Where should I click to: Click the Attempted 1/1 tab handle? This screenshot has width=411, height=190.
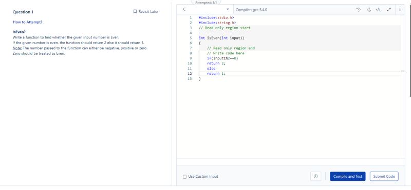point(206,3)
